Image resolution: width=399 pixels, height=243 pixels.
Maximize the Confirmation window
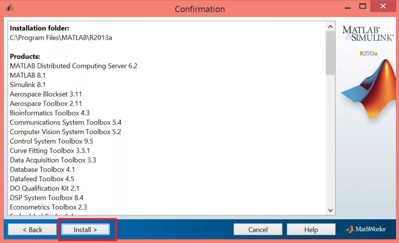click(x=363, y=7)
